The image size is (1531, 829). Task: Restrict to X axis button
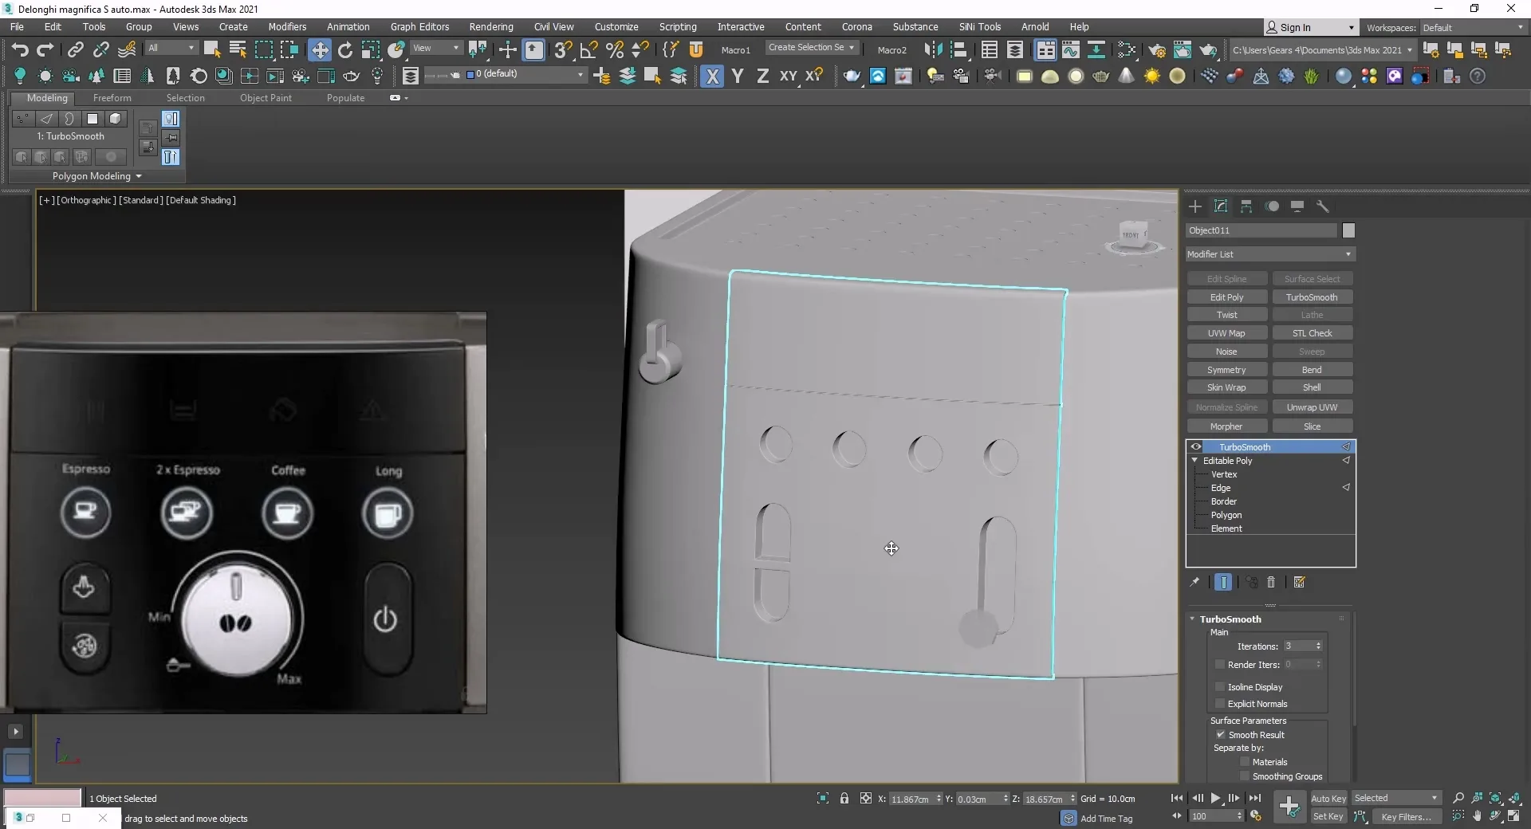(712, 76)
